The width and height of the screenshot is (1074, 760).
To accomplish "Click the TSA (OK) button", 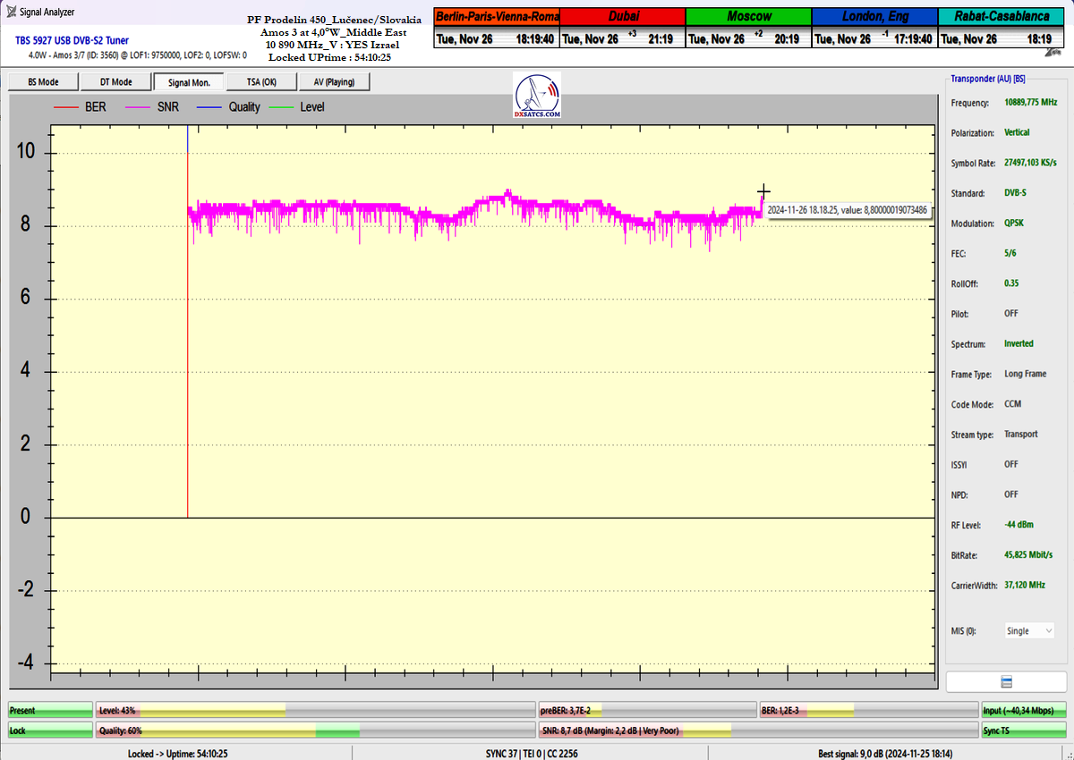I will click(261, 82).
